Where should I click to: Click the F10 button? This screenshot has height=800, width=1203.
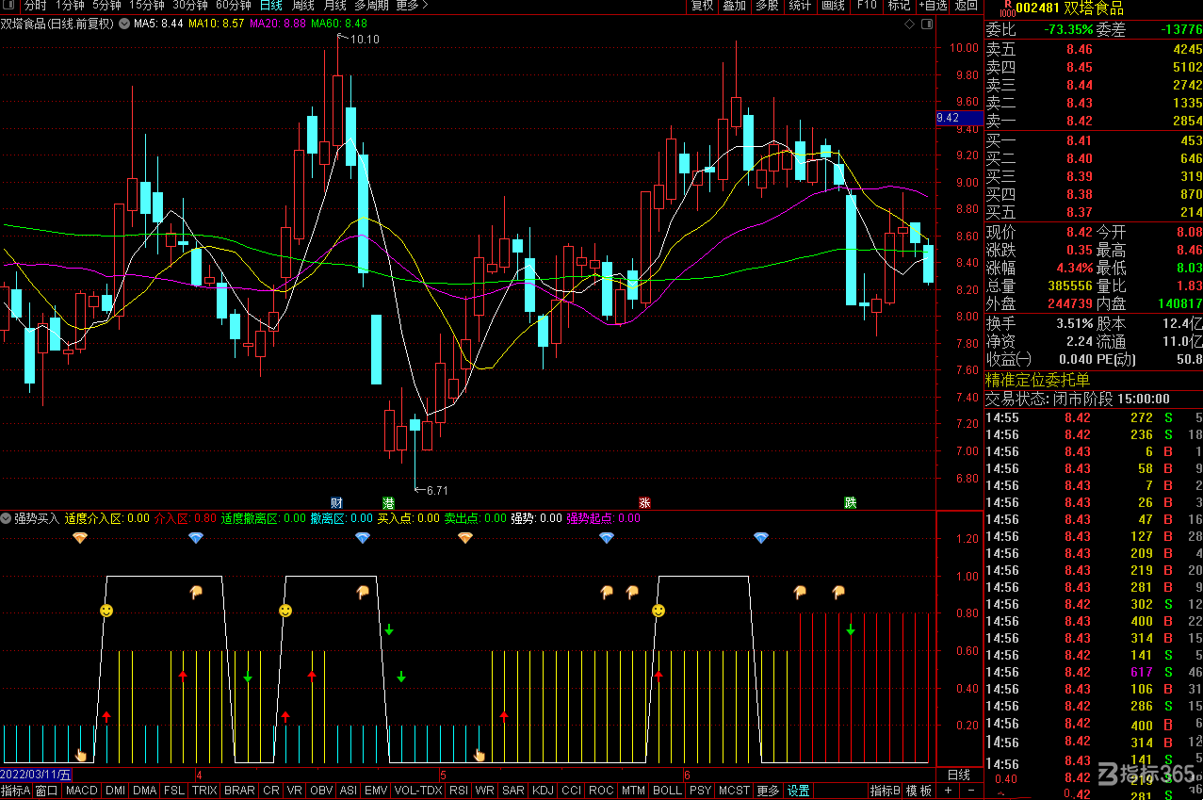pyautogui.click(x=867, y=6)
